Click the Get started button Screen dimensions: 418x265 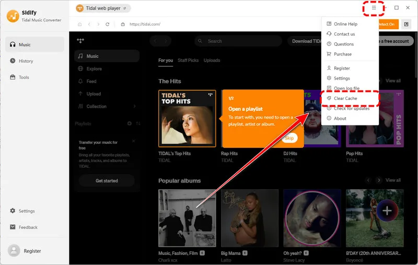click(107, 181)
